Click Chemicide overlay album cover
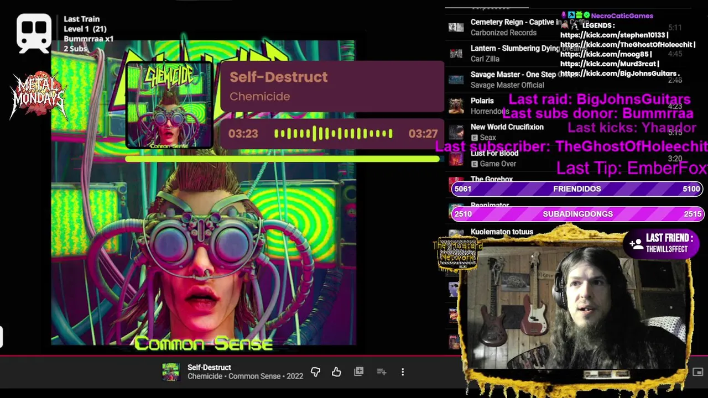This screenshot has width=708, height=398. 169,106
